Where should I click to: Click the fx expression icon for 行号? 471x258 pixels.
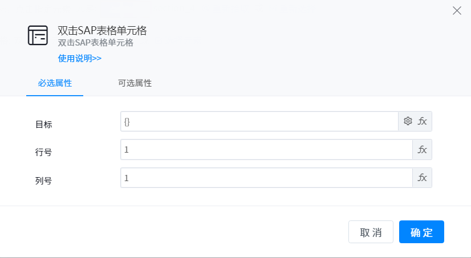423,150
